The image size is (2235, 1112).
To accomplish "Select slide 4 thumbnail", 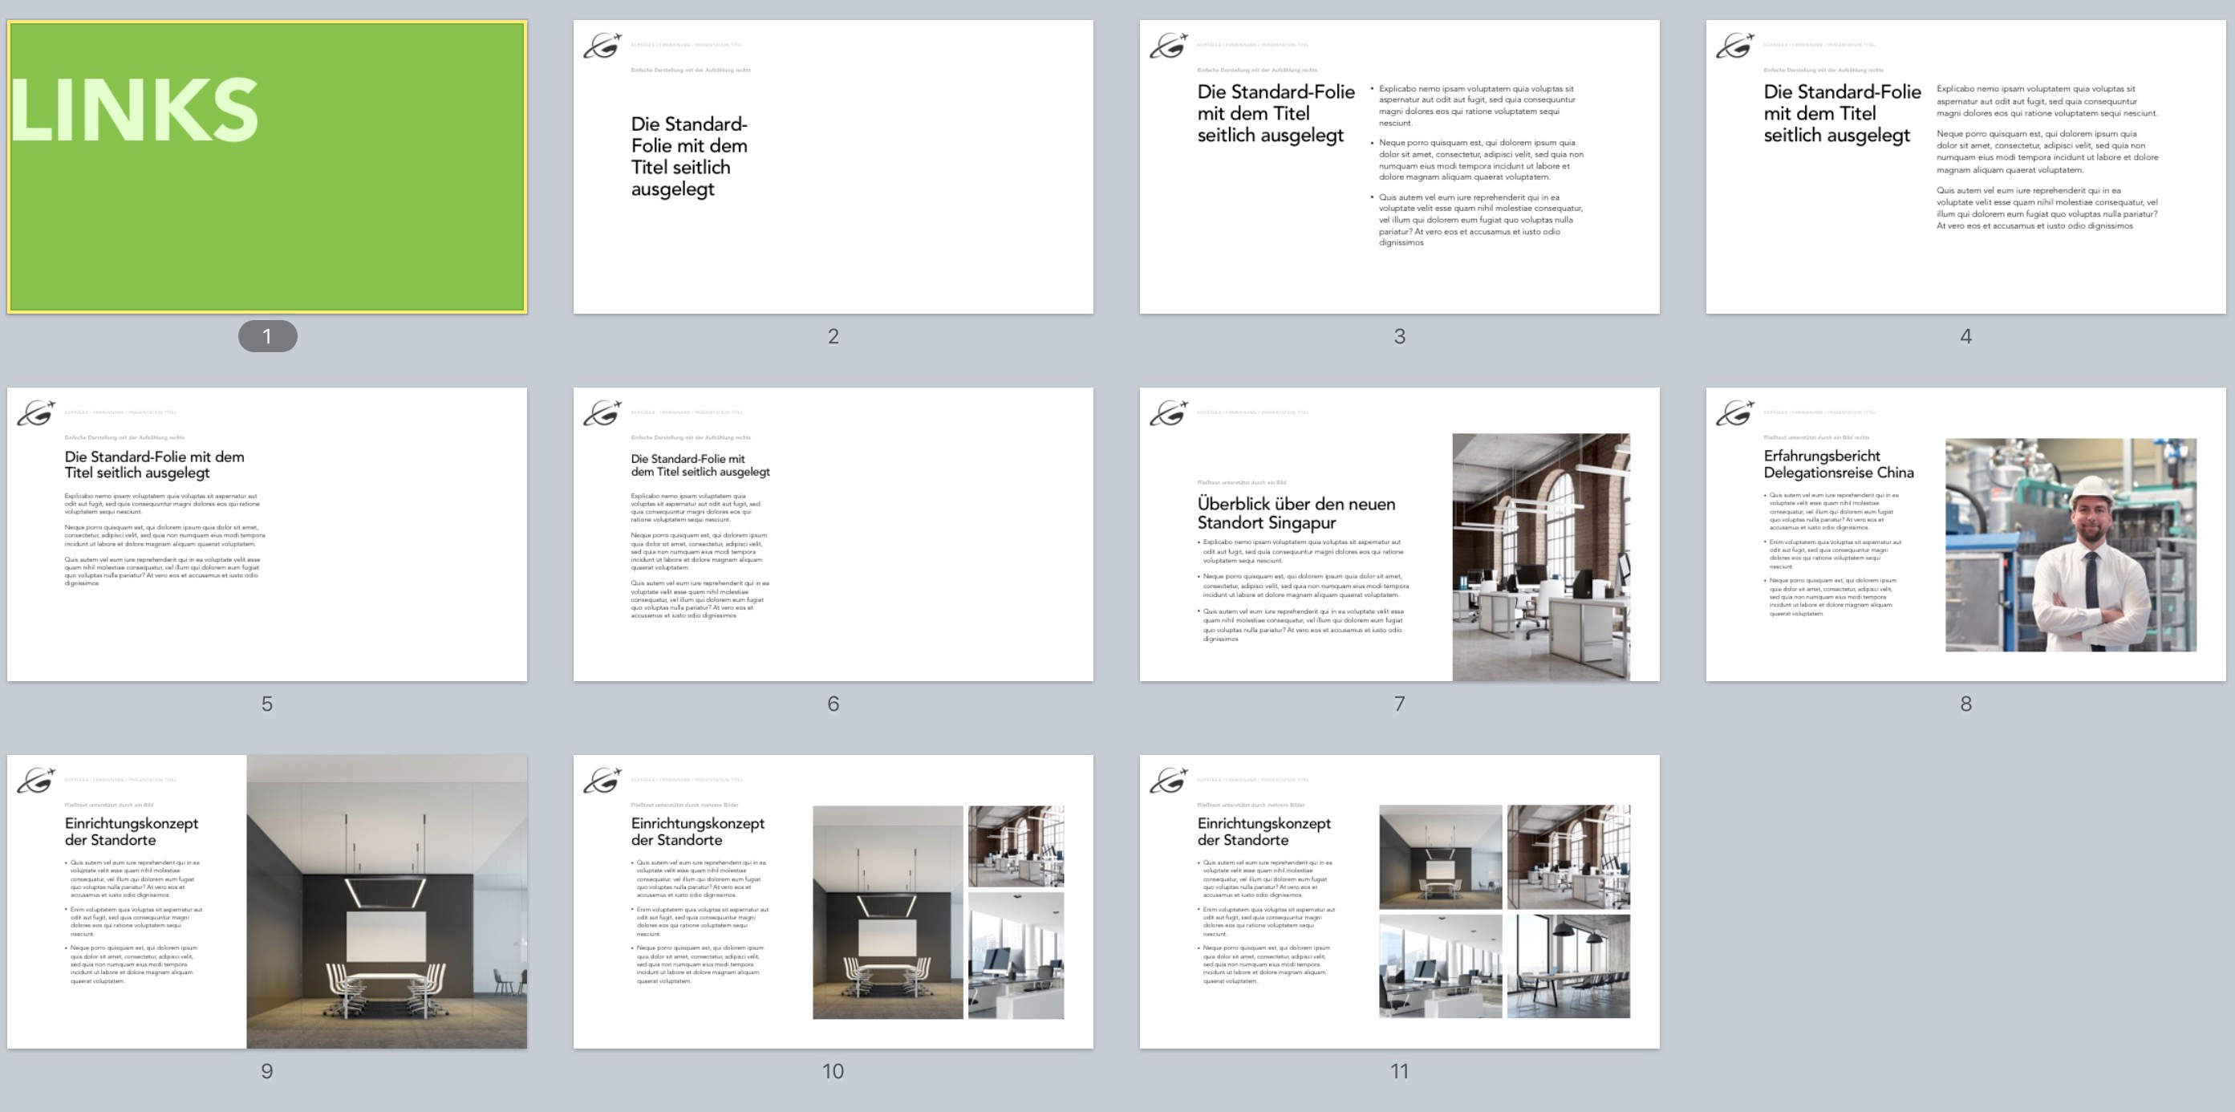I will pyautogui.click(x=1965, y=167).
